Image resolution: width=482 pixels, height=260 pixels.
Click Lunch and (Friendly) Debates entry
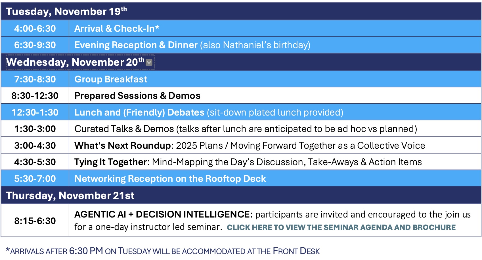coord(209,112)
